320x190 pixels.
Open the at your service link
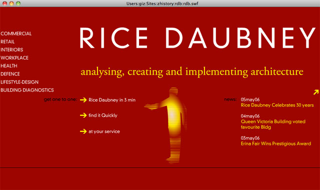point(104,131)
